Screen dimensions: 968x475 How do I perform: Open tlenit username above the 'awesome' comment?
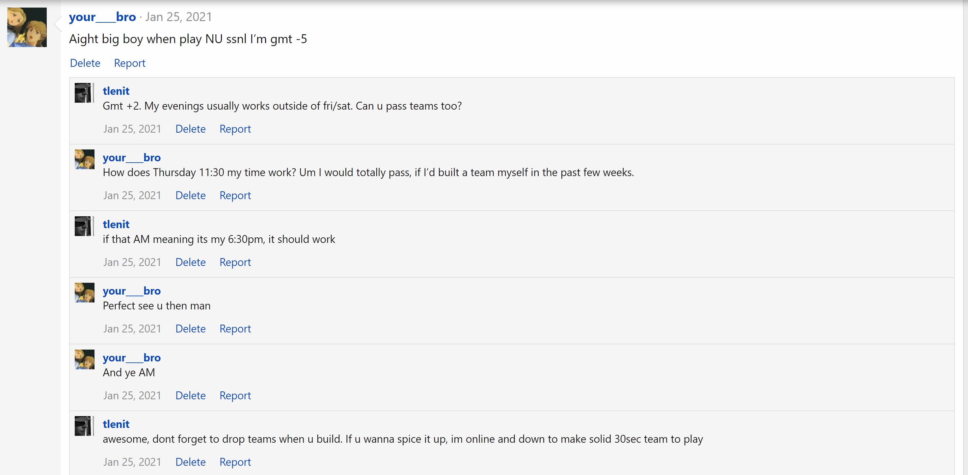pyautogui.click(x=116, y=424)
